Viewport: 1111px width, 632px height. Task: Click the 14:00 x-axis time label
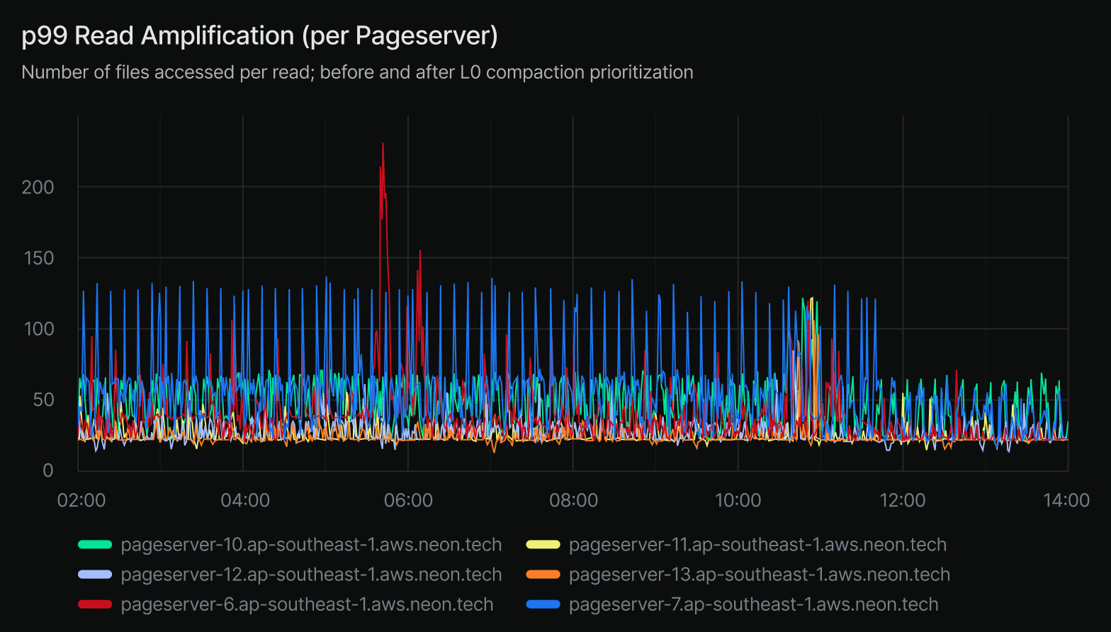(x=1066, y=500)
